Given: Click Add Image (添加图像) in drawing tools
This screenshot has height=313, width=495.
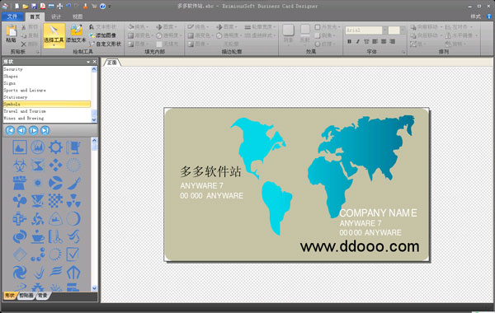Looking at the screenshot, I should coord(103,35).
